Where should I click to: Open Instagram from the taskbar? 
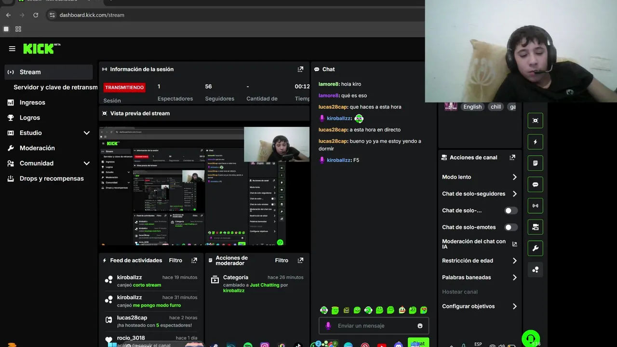(265, 345)
